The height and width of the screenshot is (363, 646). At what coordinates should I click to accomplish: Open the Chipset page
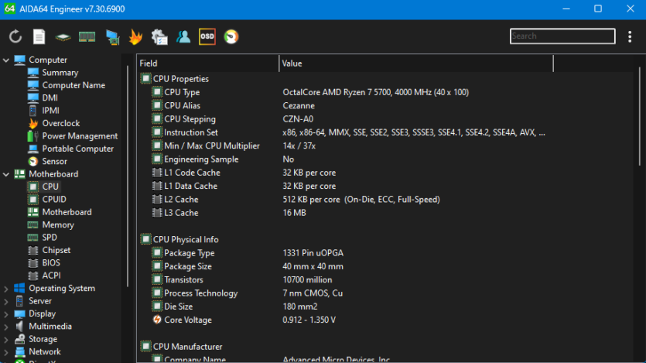tap(56, 250)
